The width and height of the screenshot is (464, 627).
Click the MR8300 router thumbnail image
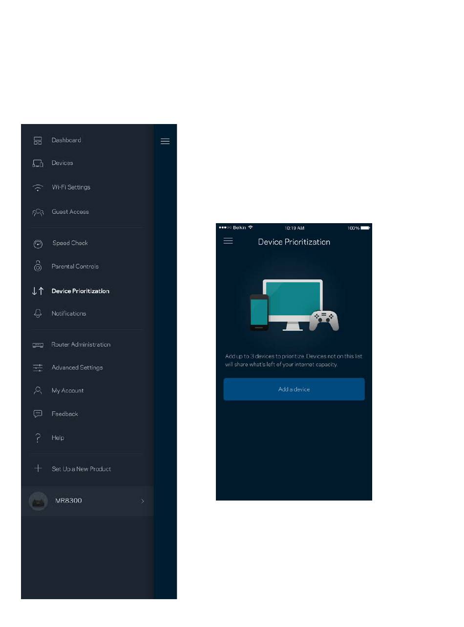tap(38, 501)
